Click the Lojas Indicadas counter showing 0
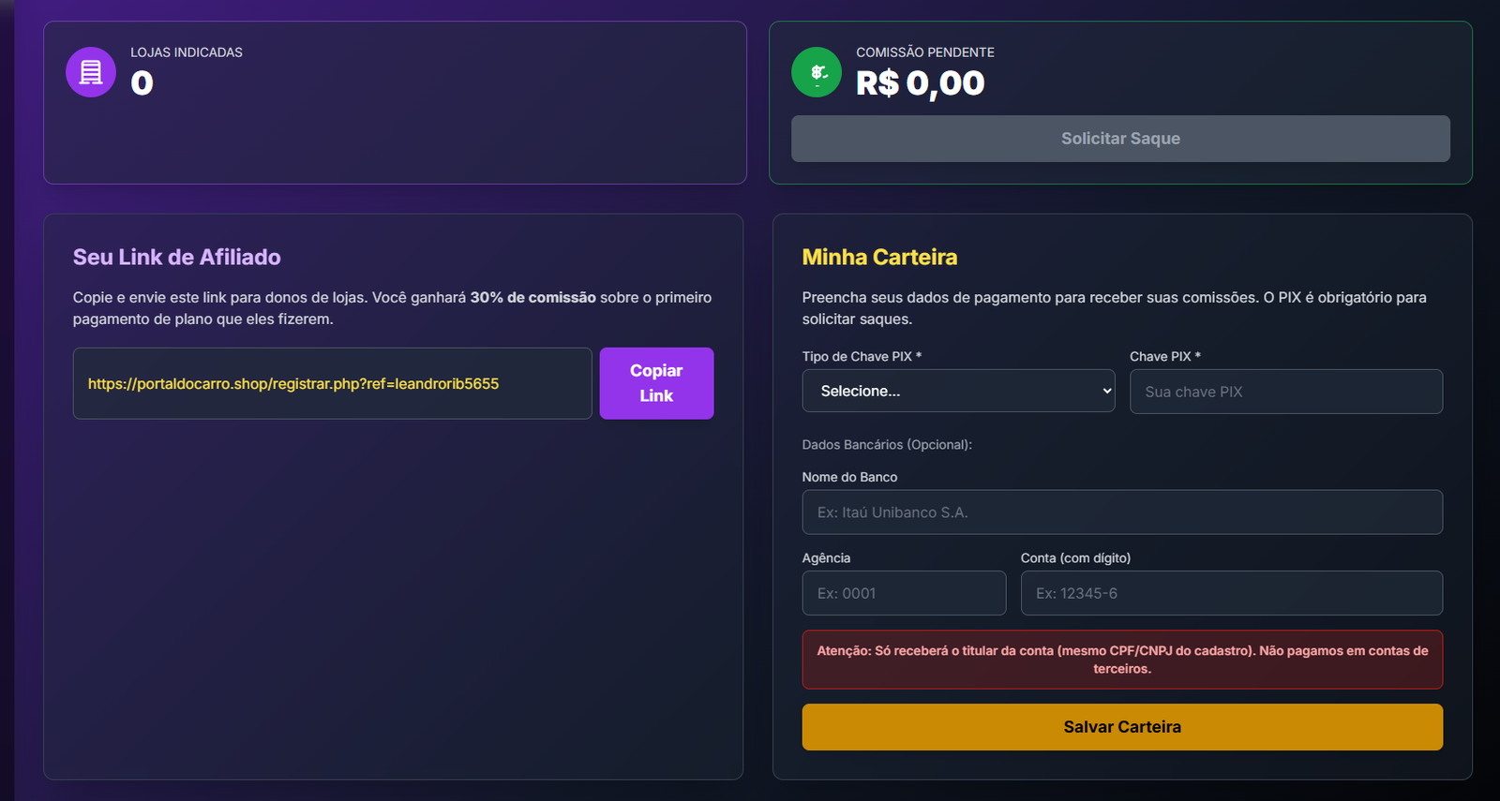This screenshot has width=1500, height=801. (x=141, y=84)
